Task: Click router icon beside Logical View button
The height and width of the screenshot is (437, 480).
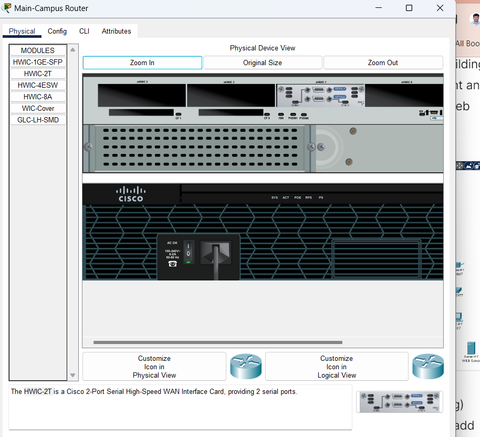Action: 428,367
